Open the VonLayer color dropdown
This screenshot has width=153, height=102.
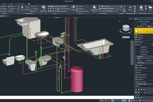coord(117,6)
